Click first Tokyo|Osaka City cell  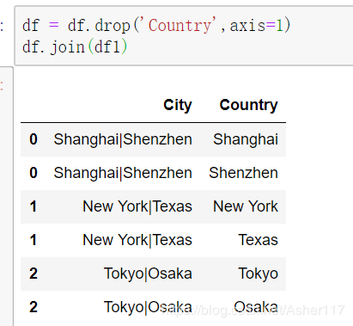click(x=148, y=274)
